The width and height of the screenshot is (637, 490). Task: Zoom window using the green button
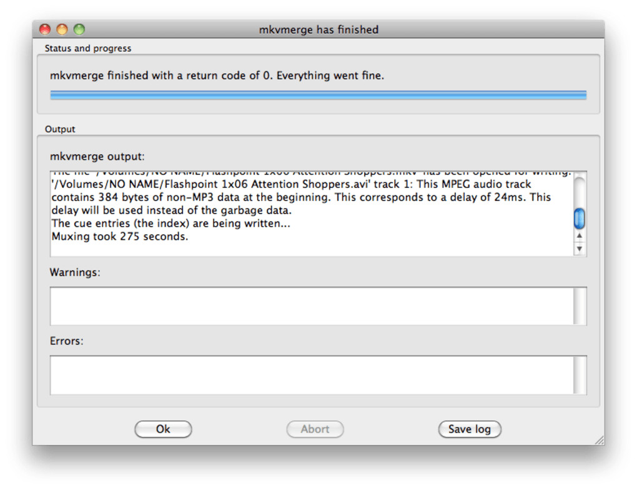click(79, 29)
